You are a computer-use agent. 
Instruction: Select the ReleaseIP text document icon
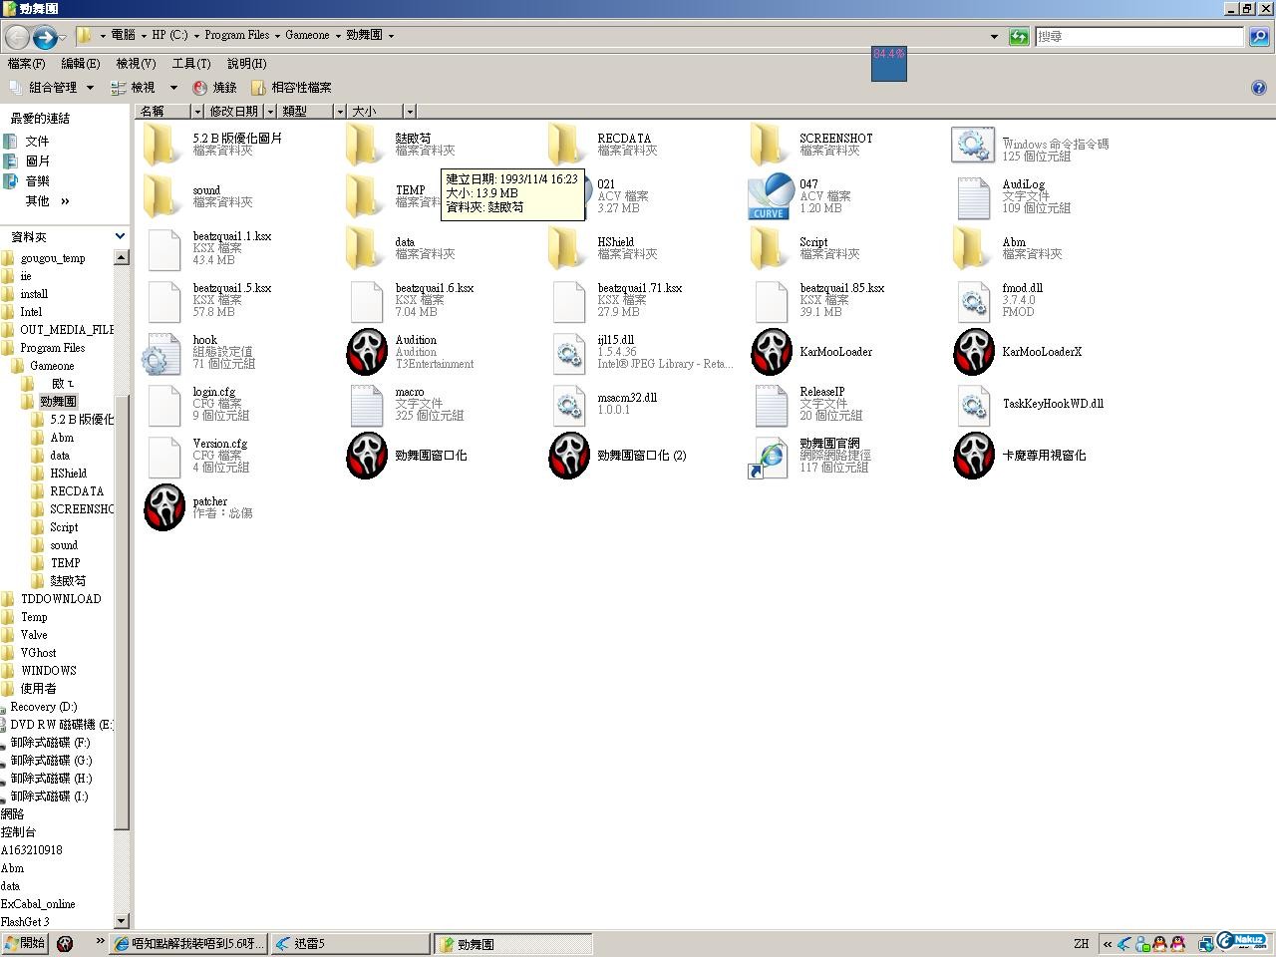(x=772, y=405)
